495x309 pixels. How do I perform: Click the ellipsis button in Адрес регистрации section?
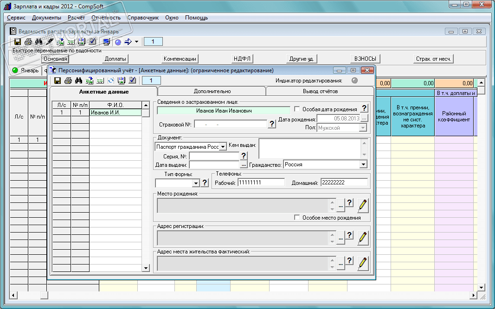[x=341, y=239]
